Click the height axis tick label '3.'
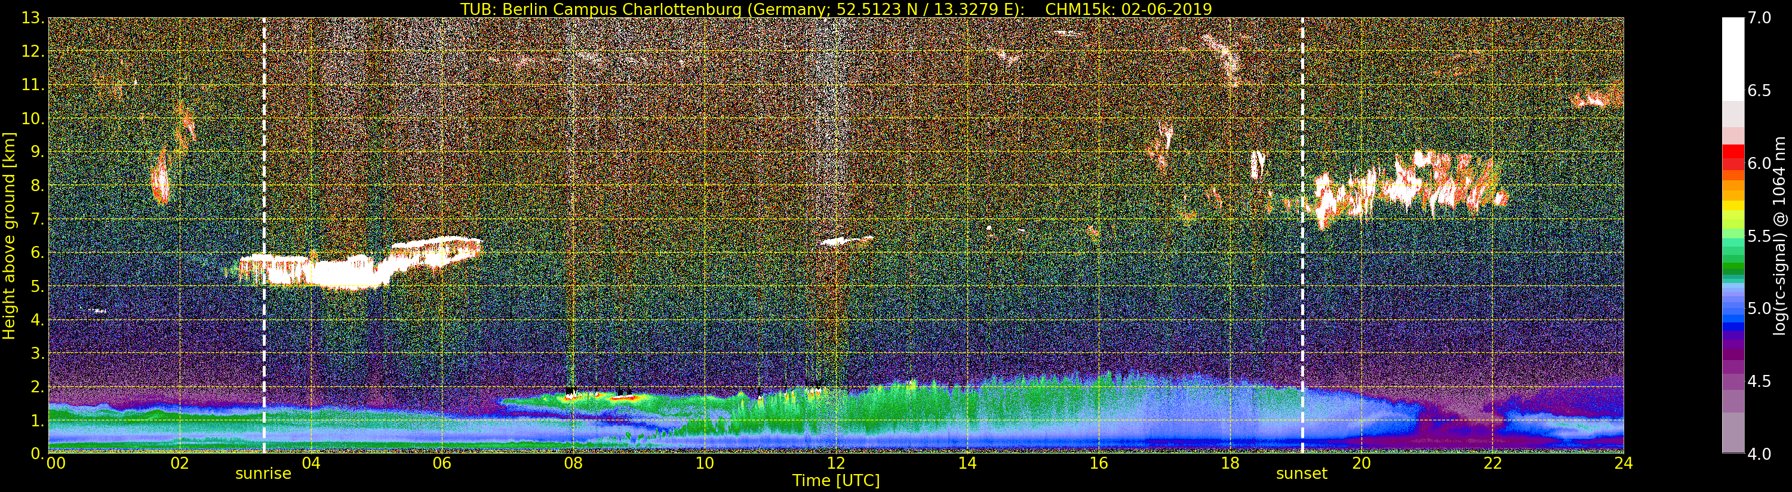 tap(37, 353)
